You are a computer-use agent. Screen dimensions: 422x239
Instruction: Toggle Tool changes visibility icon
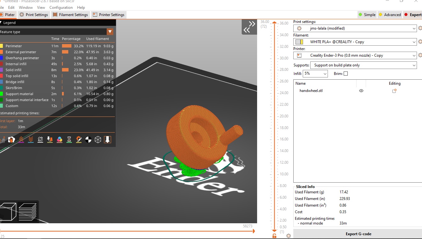click(50, 139)
